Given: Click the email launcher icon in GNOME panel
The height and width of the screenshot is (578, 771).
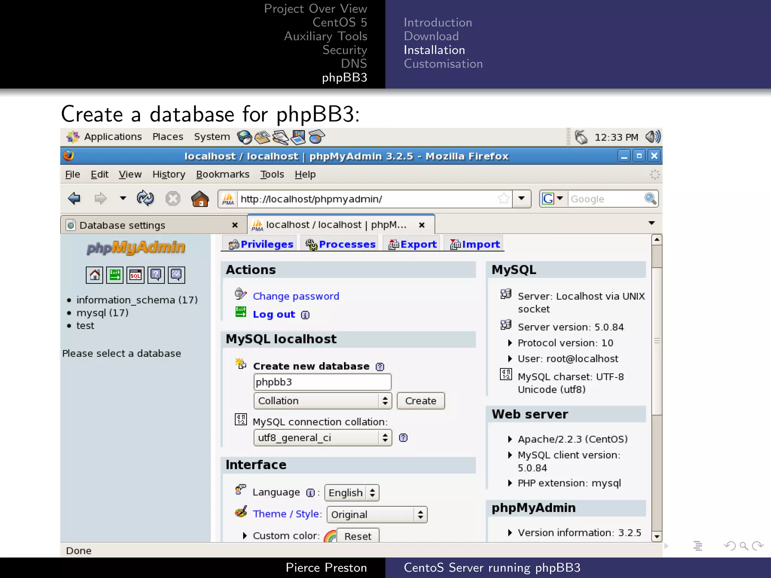Looking at the screenshot, I should click(262, 137).
